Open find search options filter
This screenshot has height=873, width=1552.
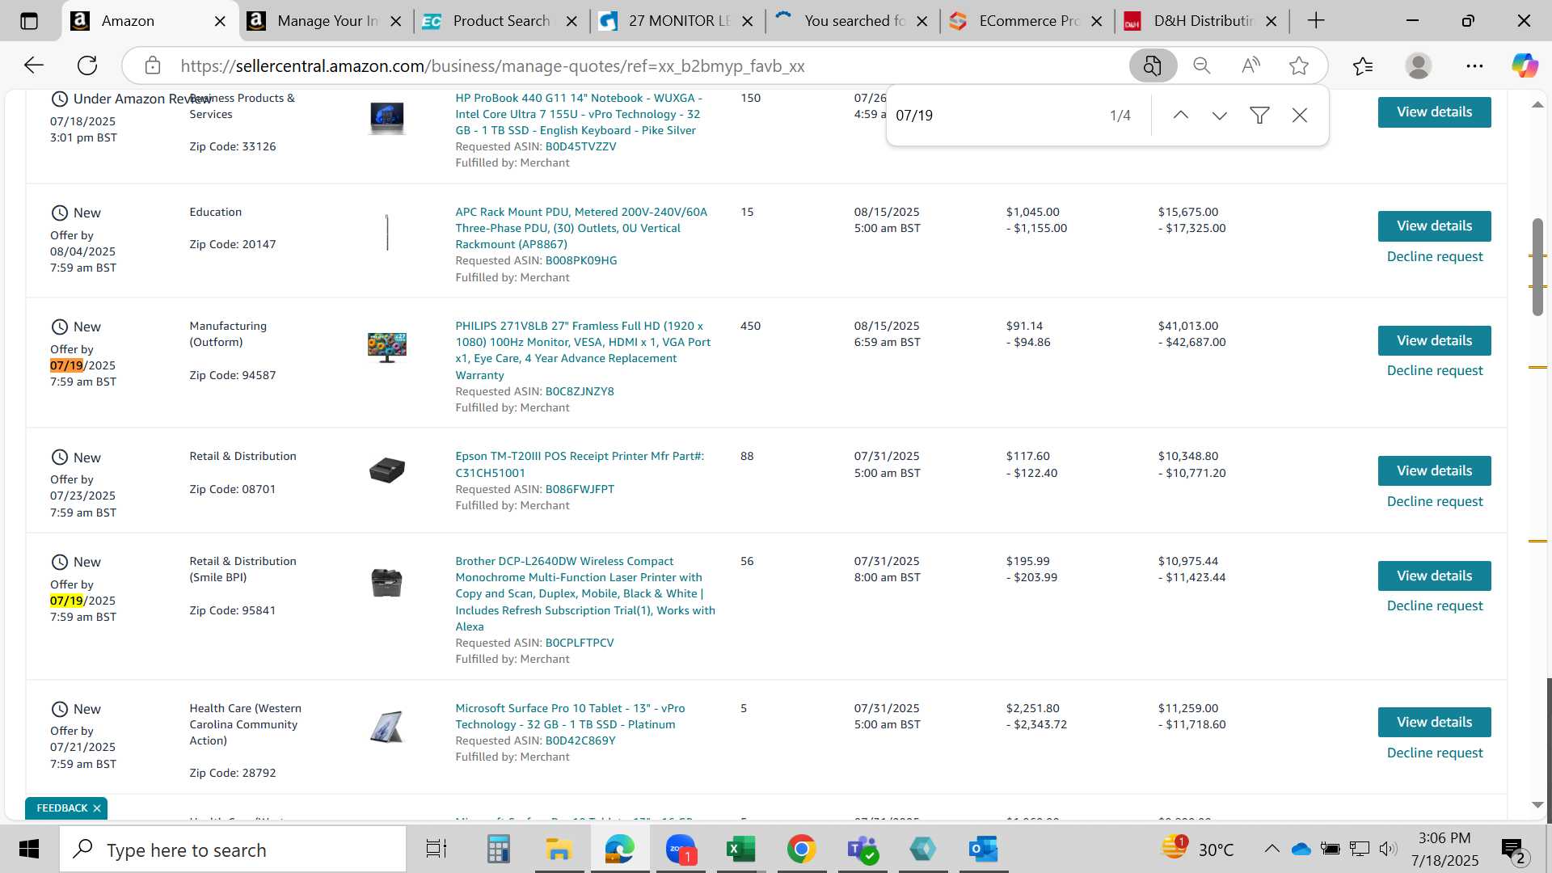coord(1259,116)
